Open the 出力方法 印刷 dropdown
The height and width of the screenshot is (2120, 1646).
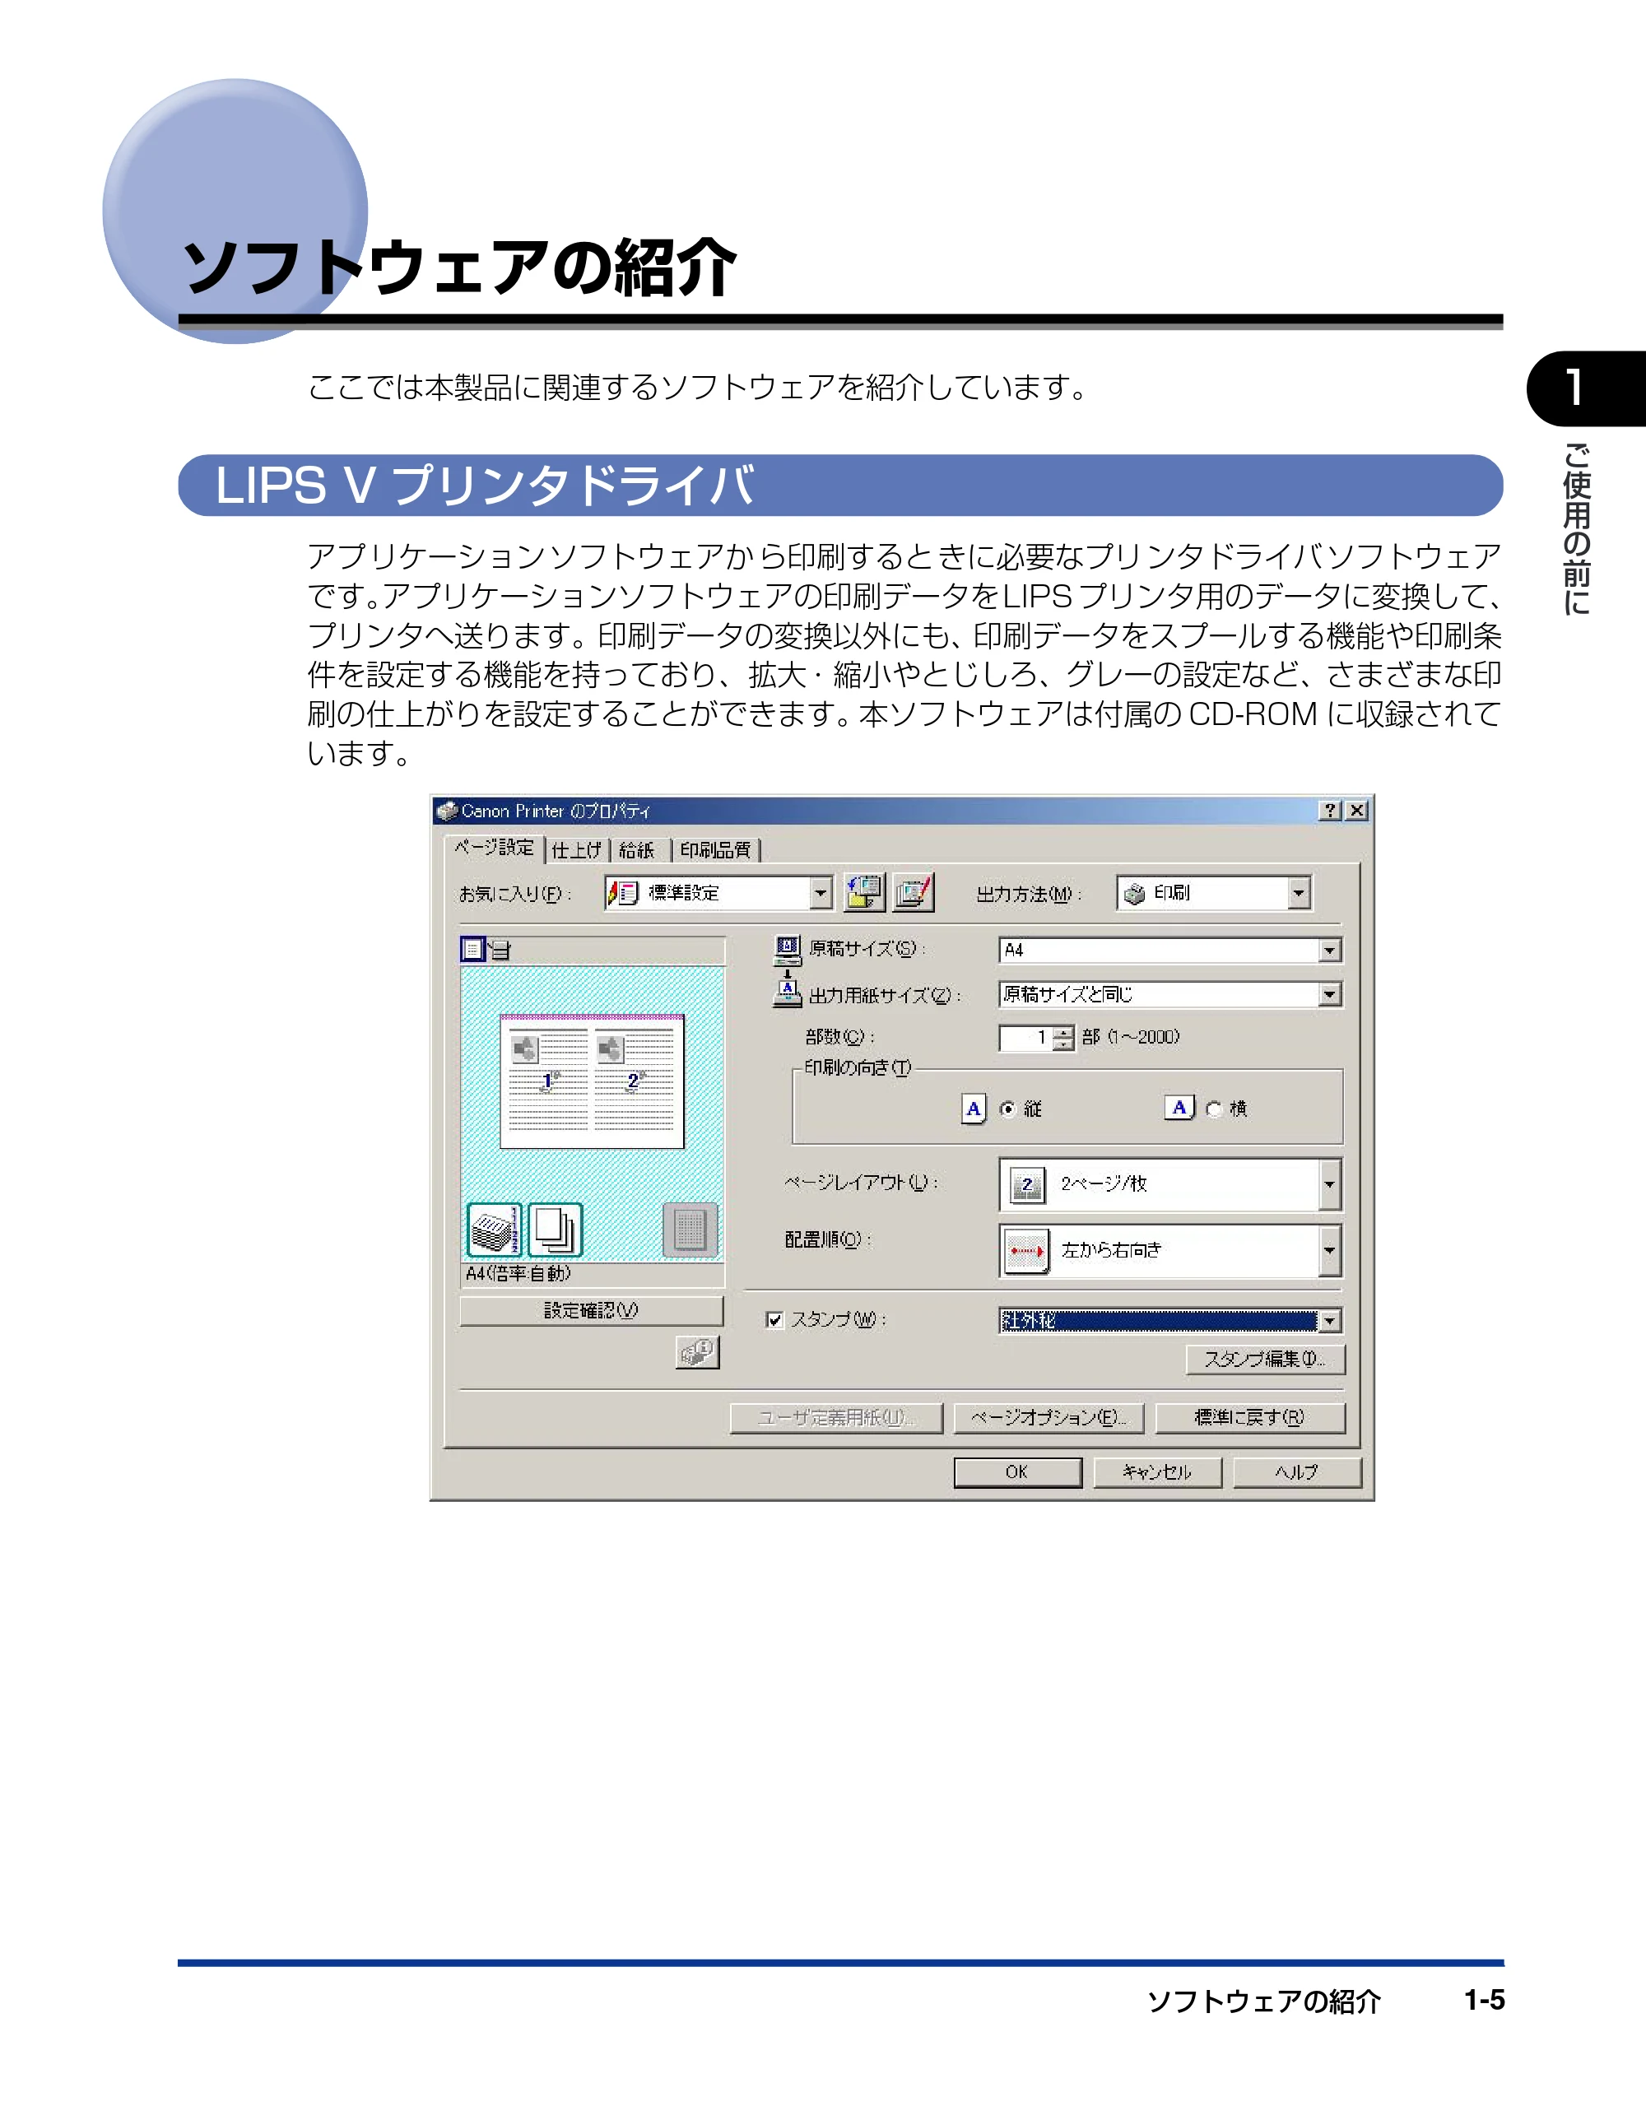[1213, 893]
